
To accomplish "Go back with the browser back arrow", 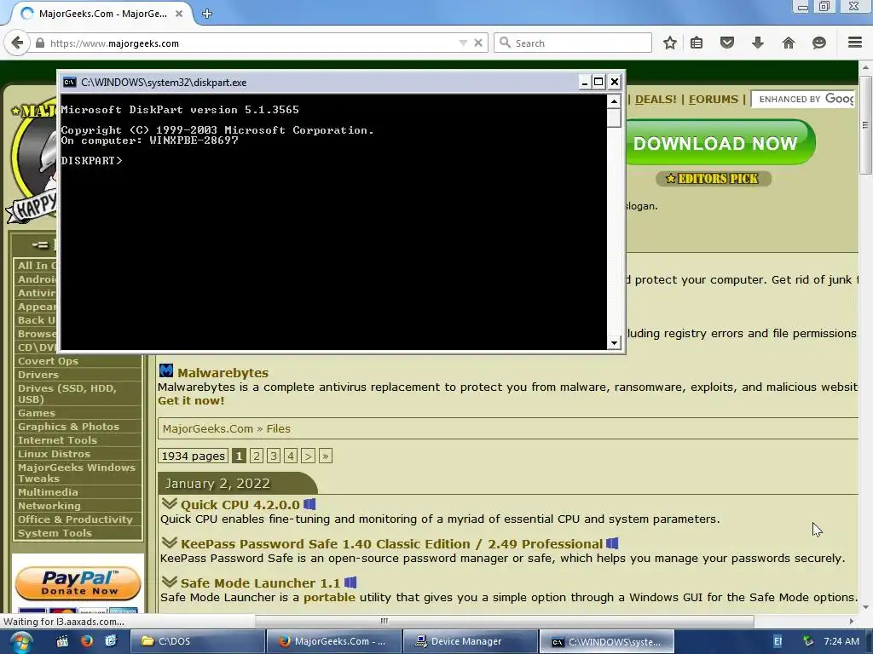I will (x=17, y=43).
